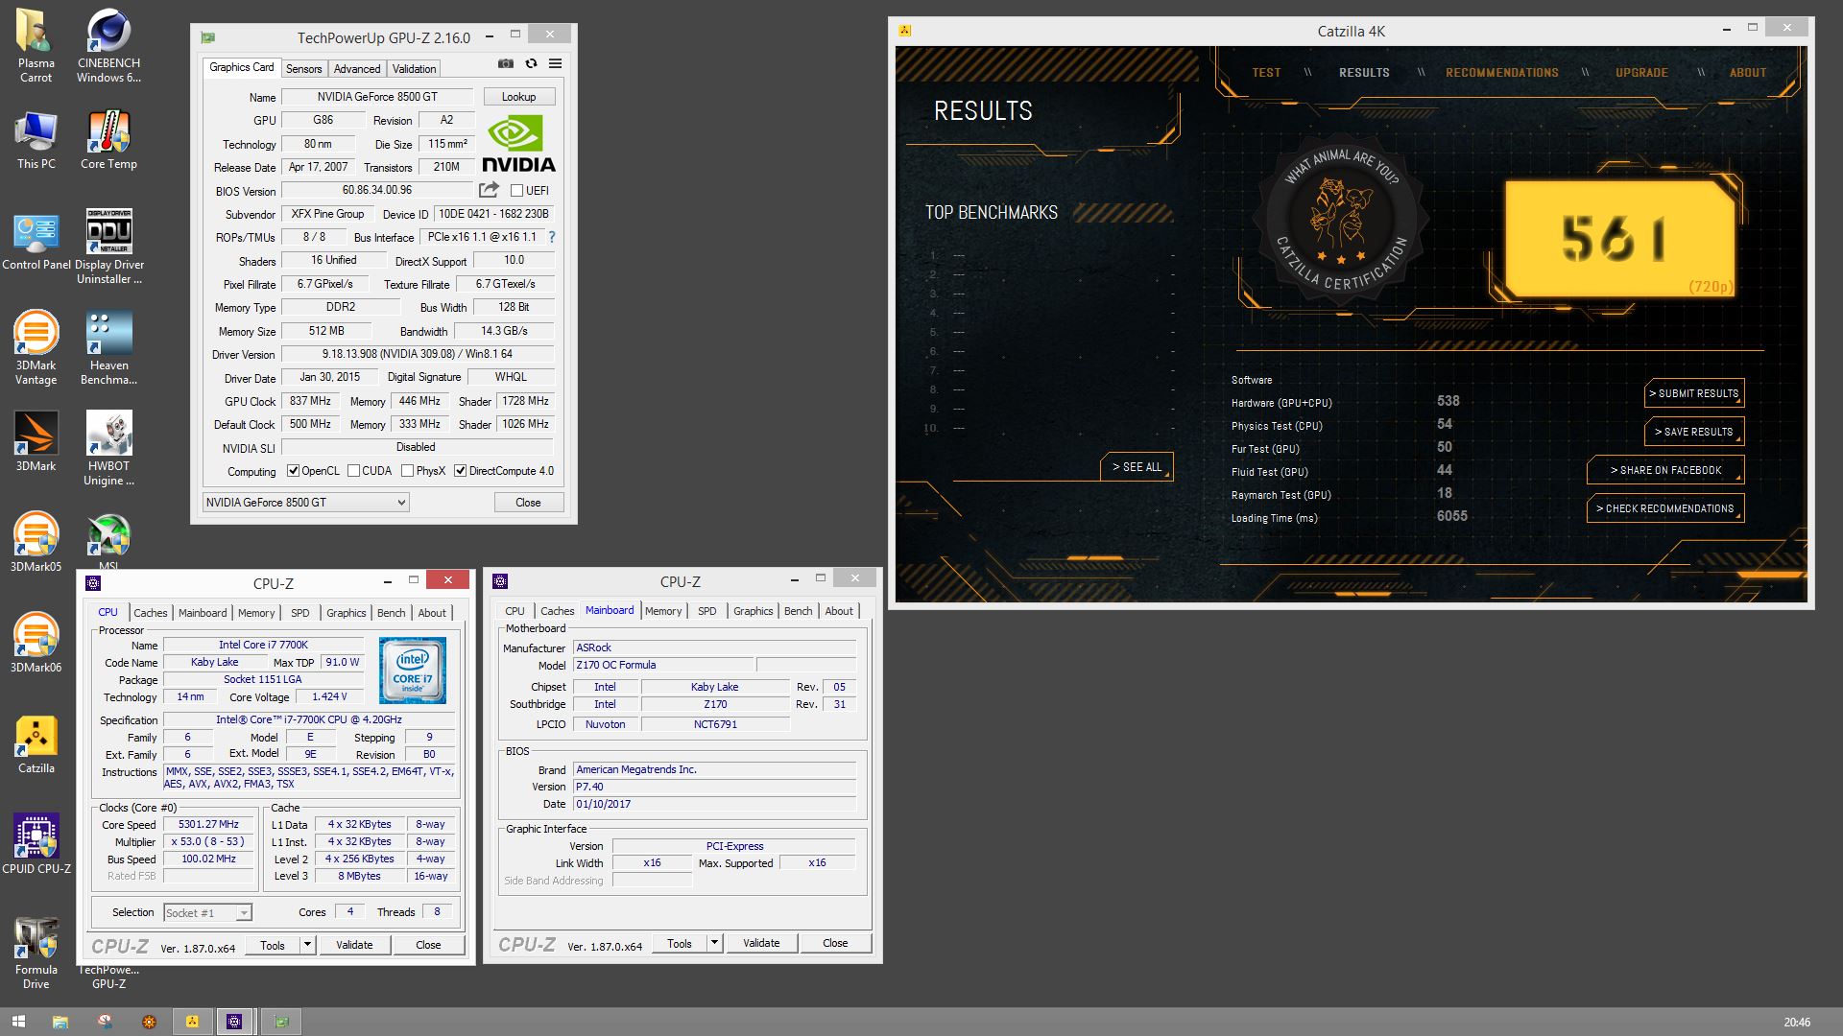Screen dimensions: 1843x1036
Task: Click Share on Facebook in Catzilla
Action: point(1665,470)
